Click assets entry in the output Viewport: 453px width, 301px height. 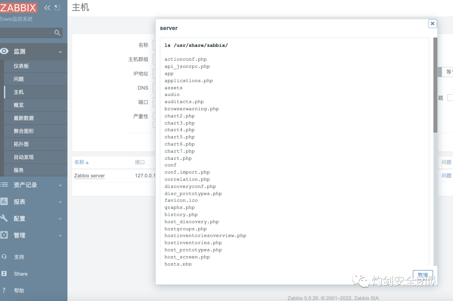point(173,88)
